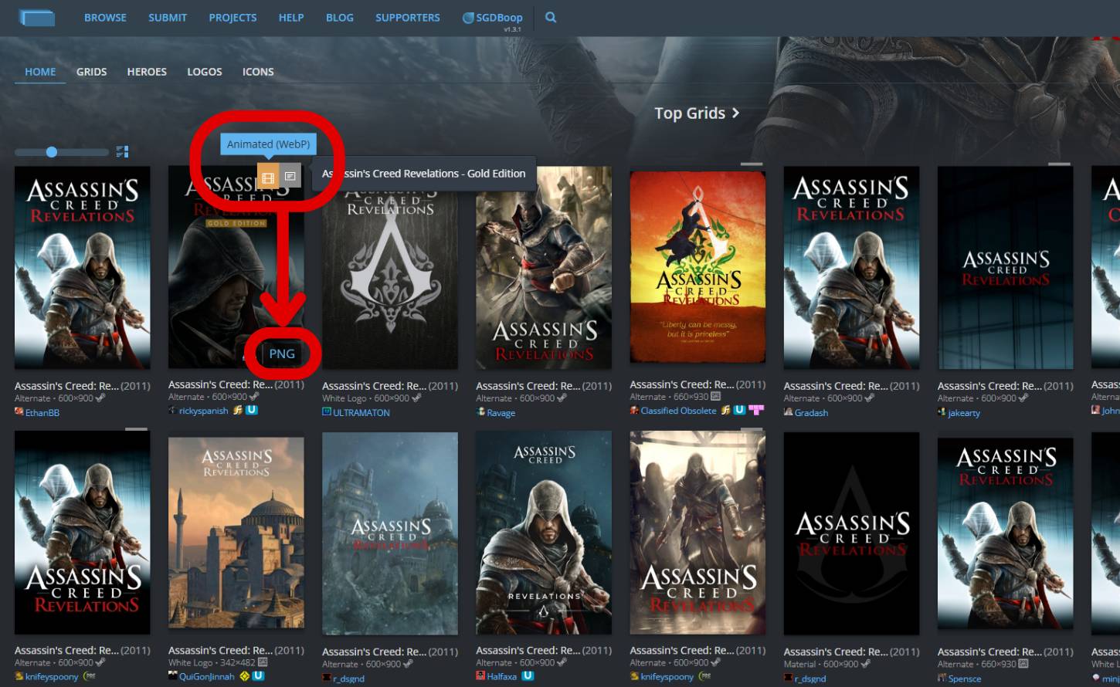1120x687 pixels.
Task: Open the PROJECTS menu
Action: click(232, 18)
